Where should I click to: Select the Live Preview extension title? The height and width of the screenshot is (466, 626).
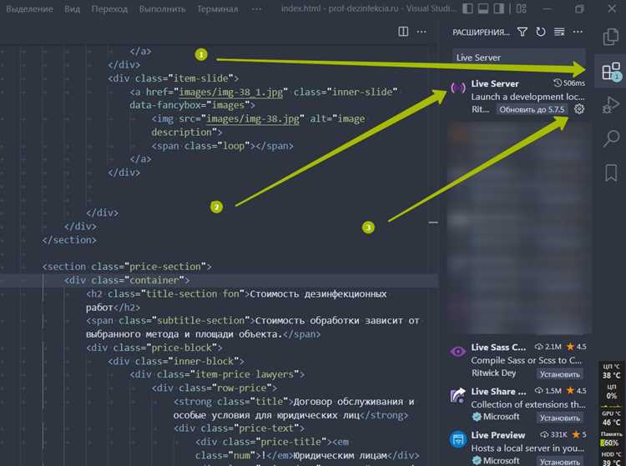click(x=497, y=435)
